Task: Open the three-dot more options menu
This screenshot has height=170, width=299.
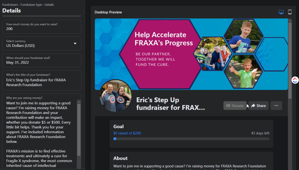Action: tap(276, 106)
